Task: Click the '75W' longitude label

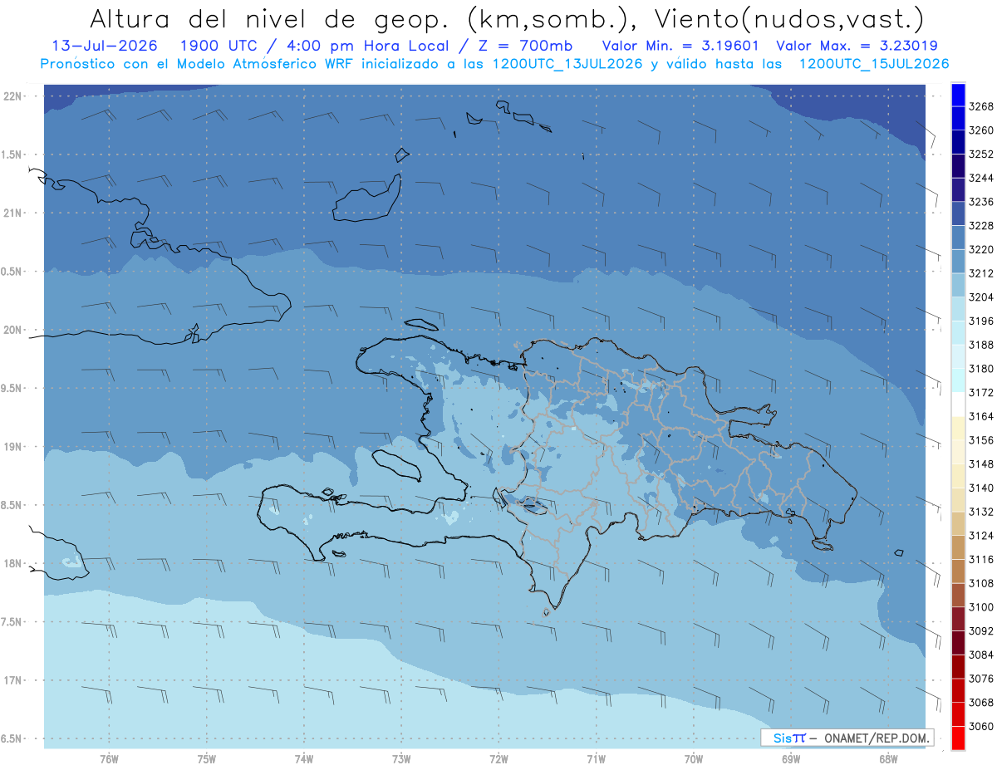Action: [207, 758]
